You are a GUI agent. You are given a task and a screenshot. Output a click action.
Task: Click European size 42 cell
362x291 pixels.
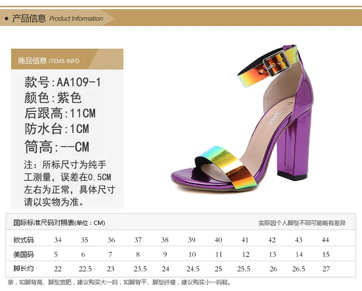[272, 240]
